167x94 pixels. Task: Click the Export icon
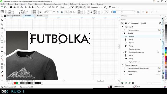(x=53, y=7)
